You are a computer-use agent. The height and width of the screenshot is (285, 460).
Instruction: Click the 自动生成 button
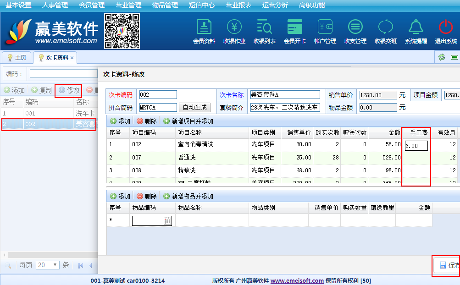[194, 108]
